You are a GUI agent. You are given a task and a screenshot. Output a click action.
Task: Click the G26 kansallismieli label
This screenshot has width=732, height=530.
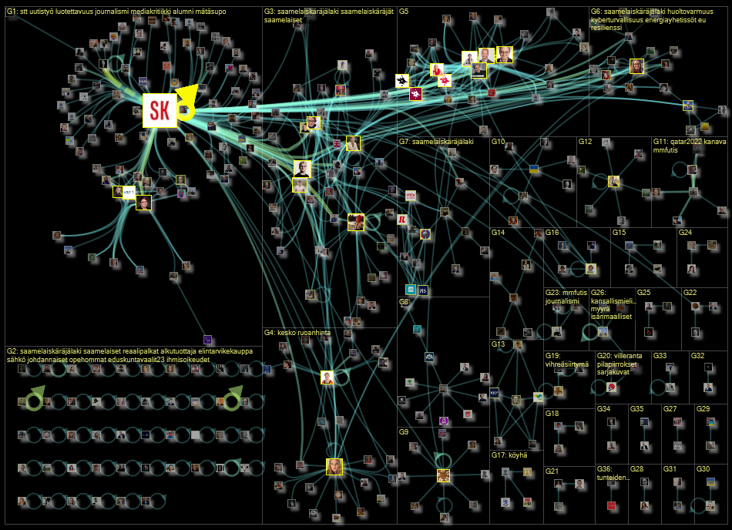click(613, 304)
